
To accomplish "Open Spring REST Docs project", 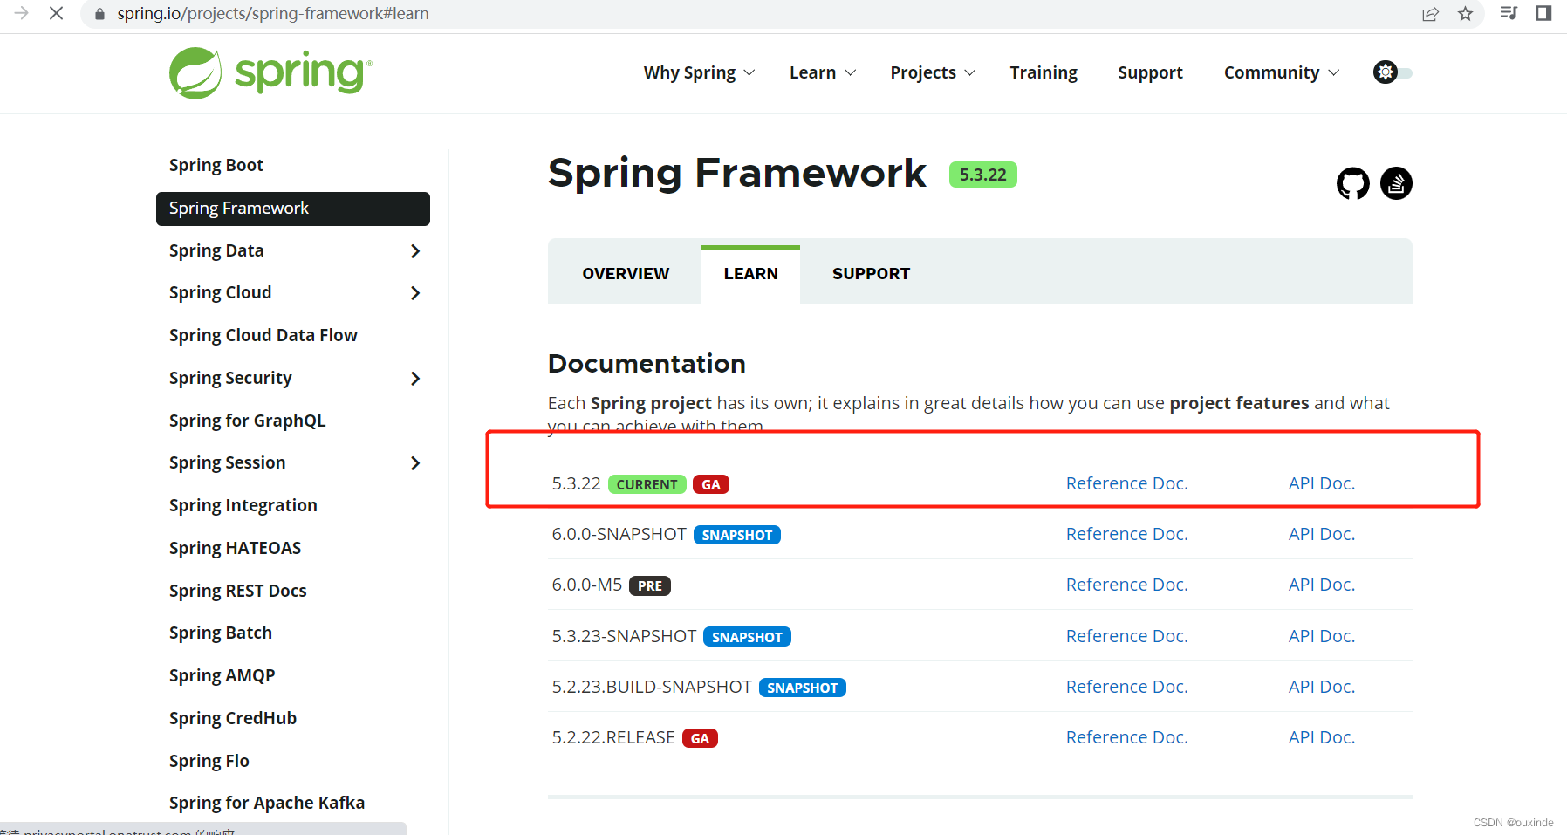I will [238, 591].
